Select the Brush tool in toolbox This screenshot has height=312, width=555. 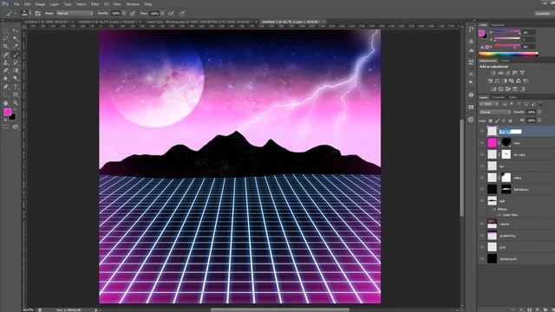[16, 55]
